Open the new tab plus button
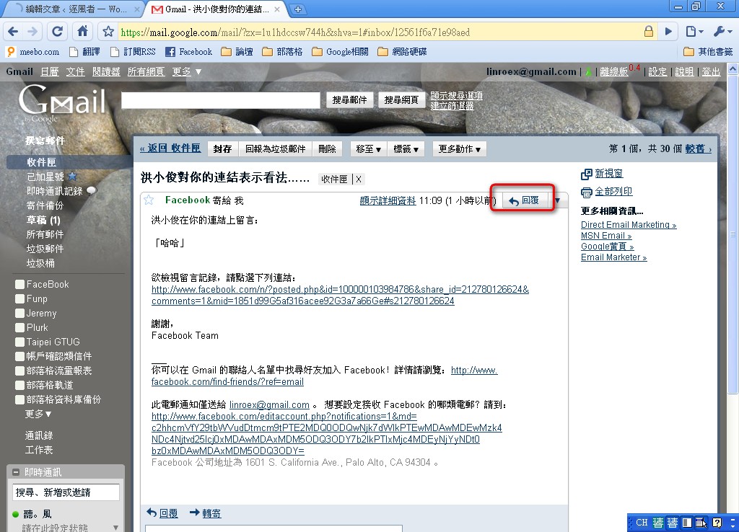739x532 pixels. coord(298,9)
